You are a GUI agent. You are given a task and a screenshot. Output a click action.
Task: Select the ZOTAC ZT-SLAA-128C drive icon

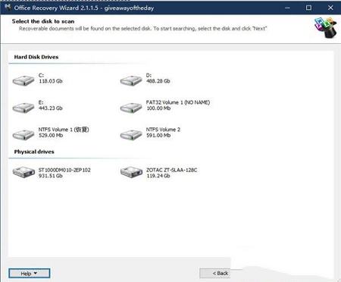click(131, 172)
